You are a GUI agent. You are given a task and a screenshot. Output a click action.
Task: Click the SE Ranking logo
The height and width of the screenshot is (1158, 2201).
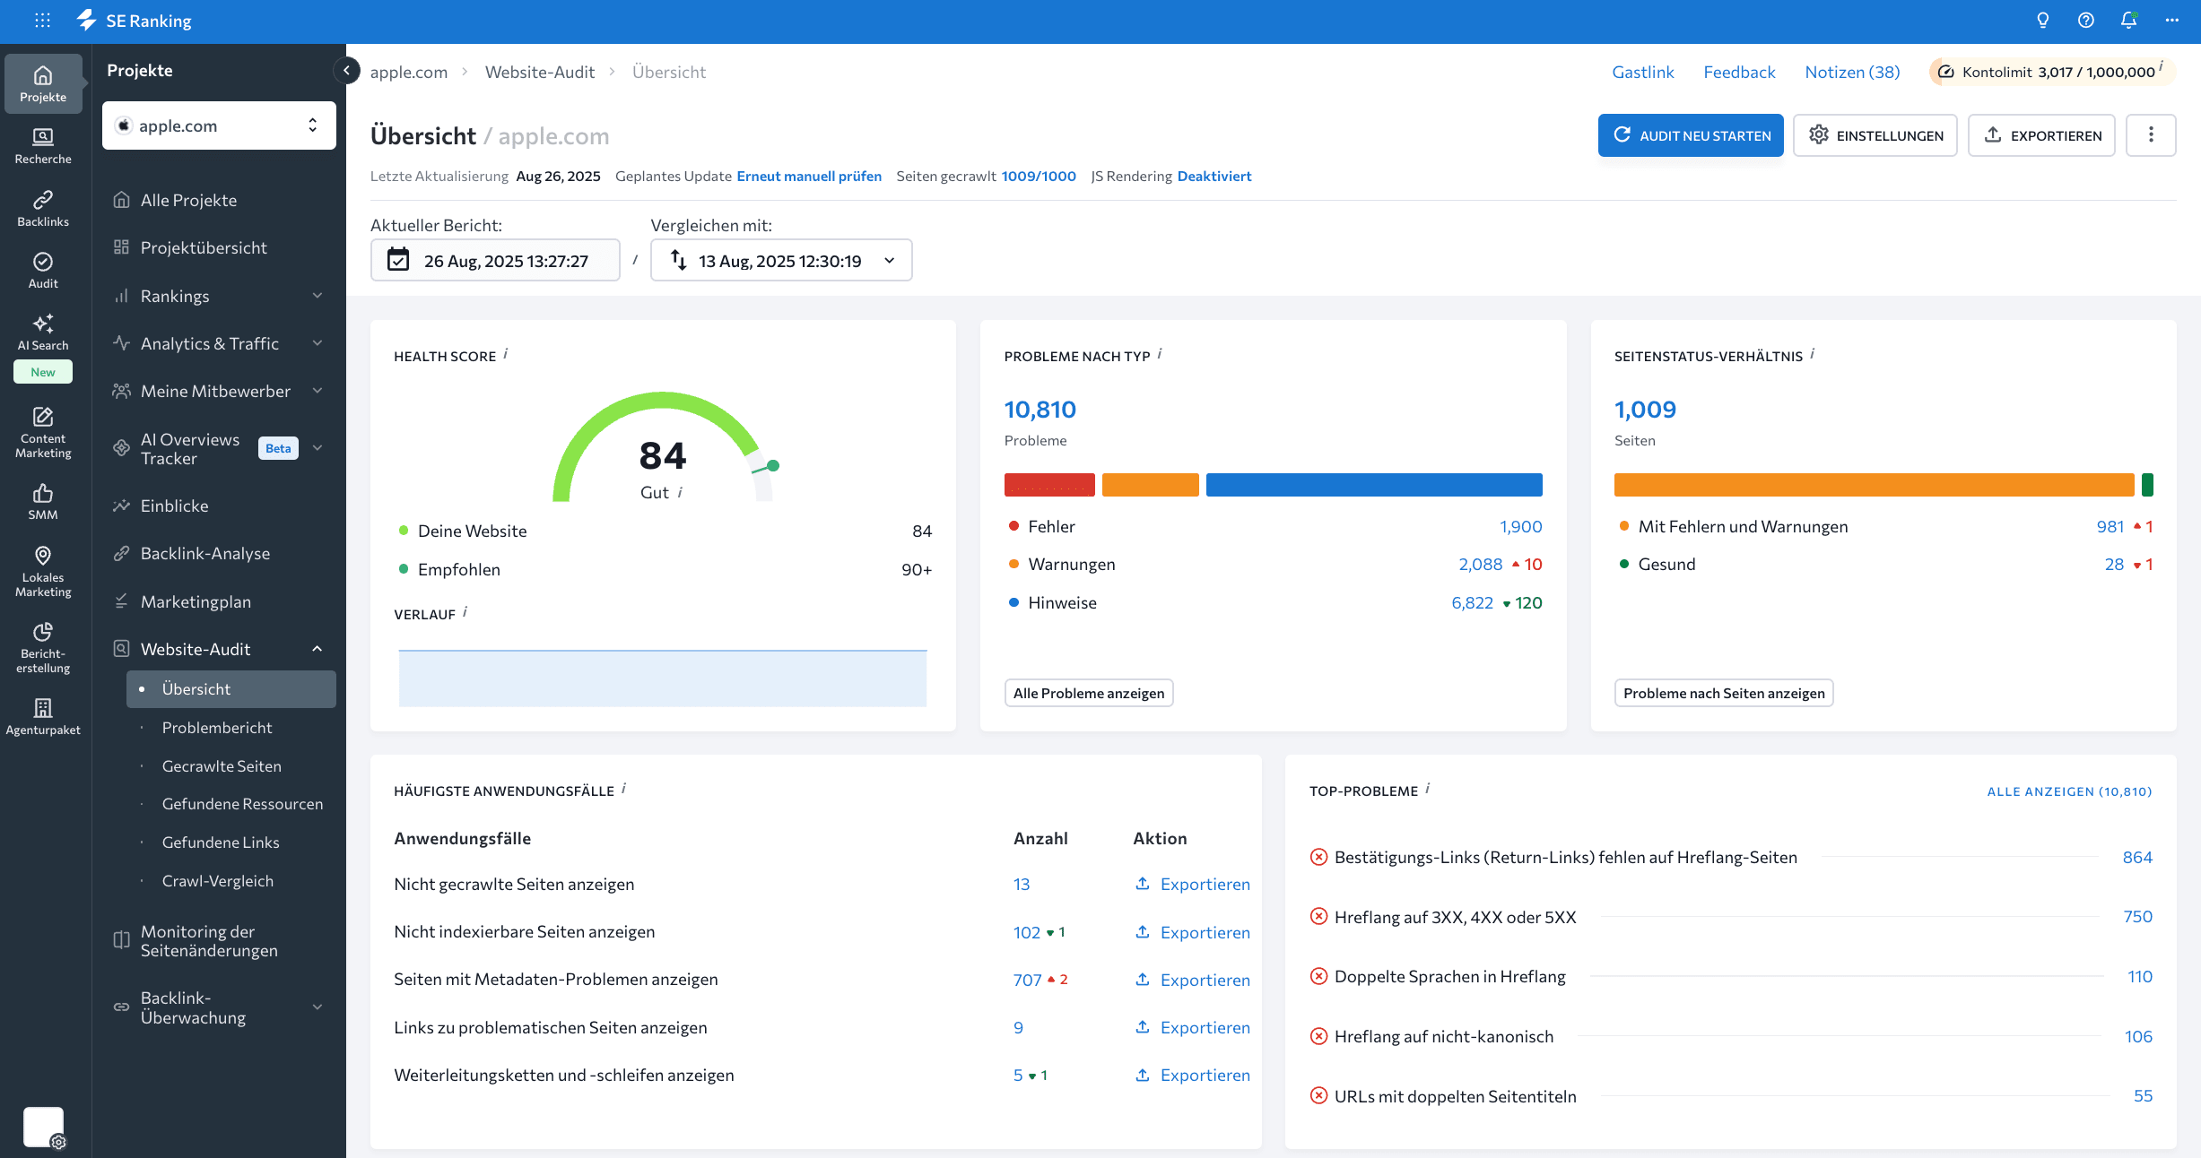(x=134, y=21)
